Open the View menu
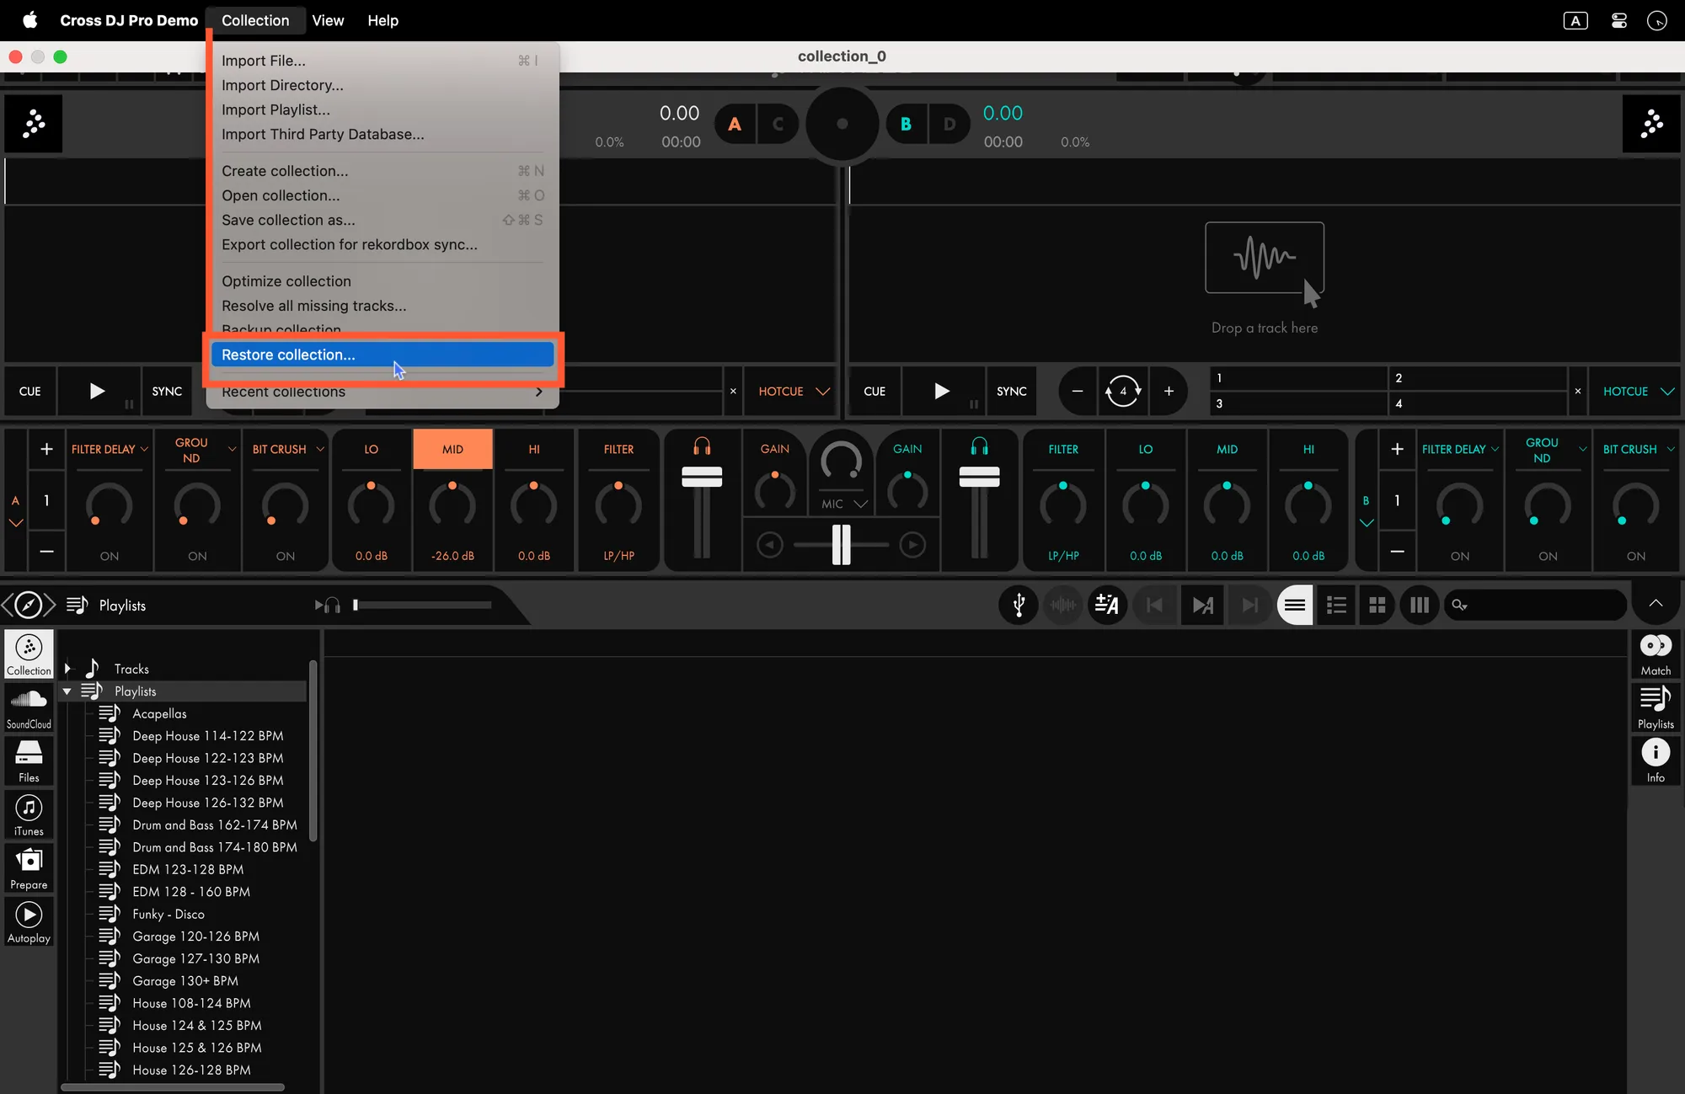Screen dimensions: 1685x1094 pos(328,20)
